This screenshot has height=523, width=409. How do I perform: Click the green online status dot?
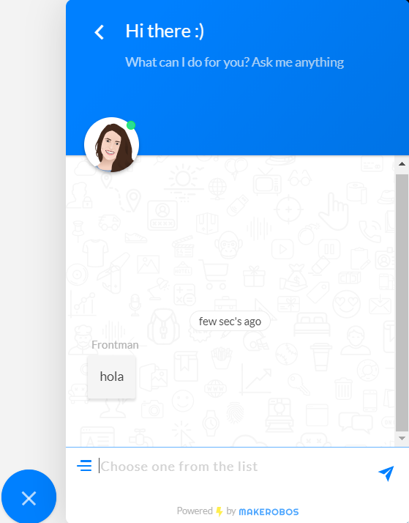click(x=131, y=125)
